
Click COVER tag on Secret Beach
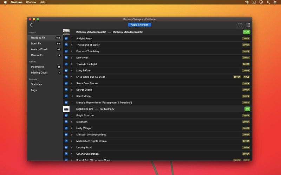[x=246, y=90]
